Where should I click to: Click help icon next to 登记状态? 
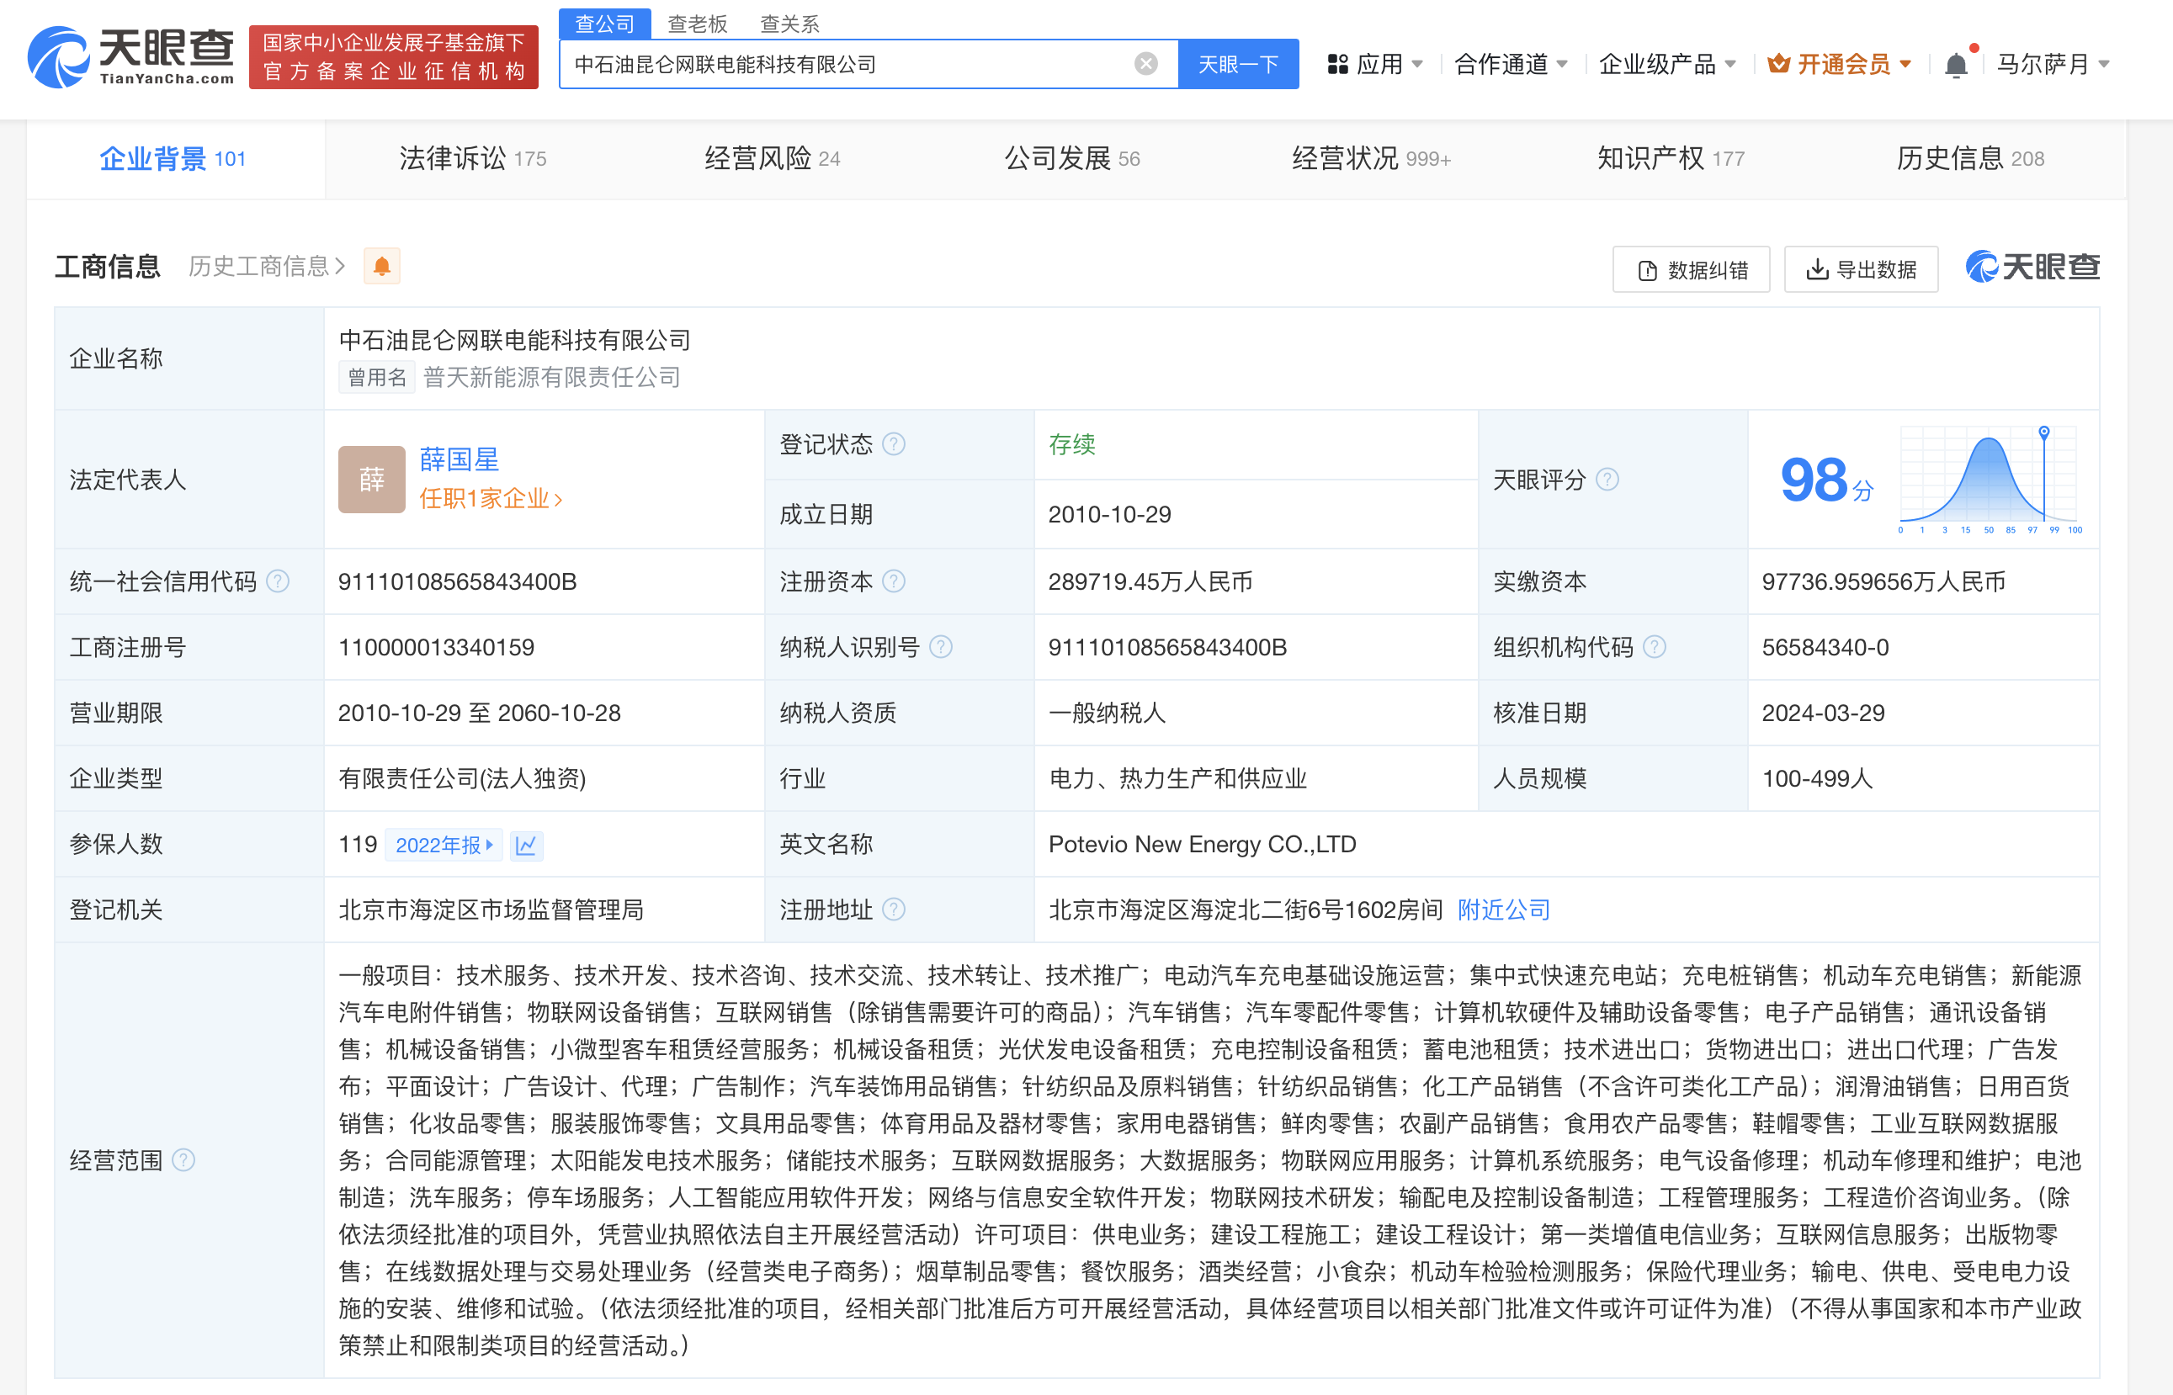coord(894,444)
